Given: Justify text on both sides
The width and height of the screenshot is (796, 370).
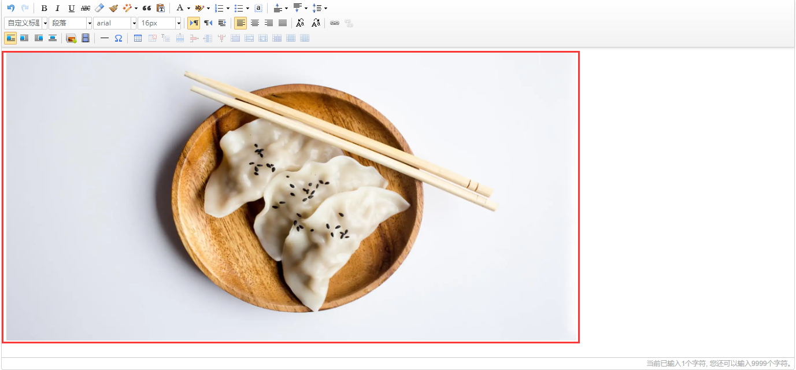Looking at the screenshot, I should point(282,23).
